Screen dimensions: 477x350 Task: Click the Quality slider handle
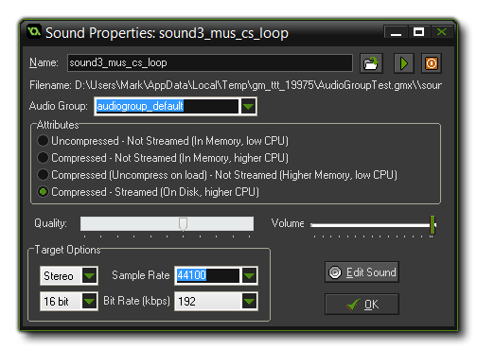coord(183,224)
